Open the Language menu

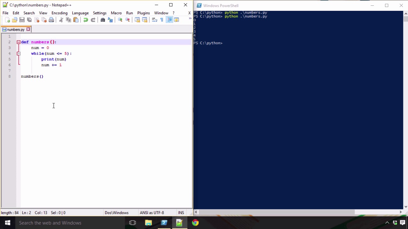(80, 13)
